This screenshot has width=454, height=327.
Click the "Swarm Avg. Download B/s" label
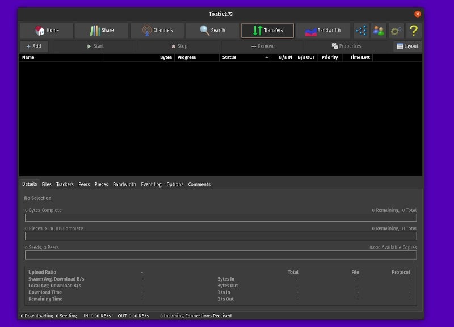(x=56, y=279)
